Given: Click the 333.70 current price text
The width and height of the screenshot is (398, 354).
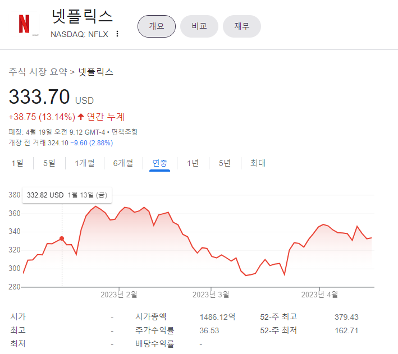Looking at the screenshot, I should 39,96.
